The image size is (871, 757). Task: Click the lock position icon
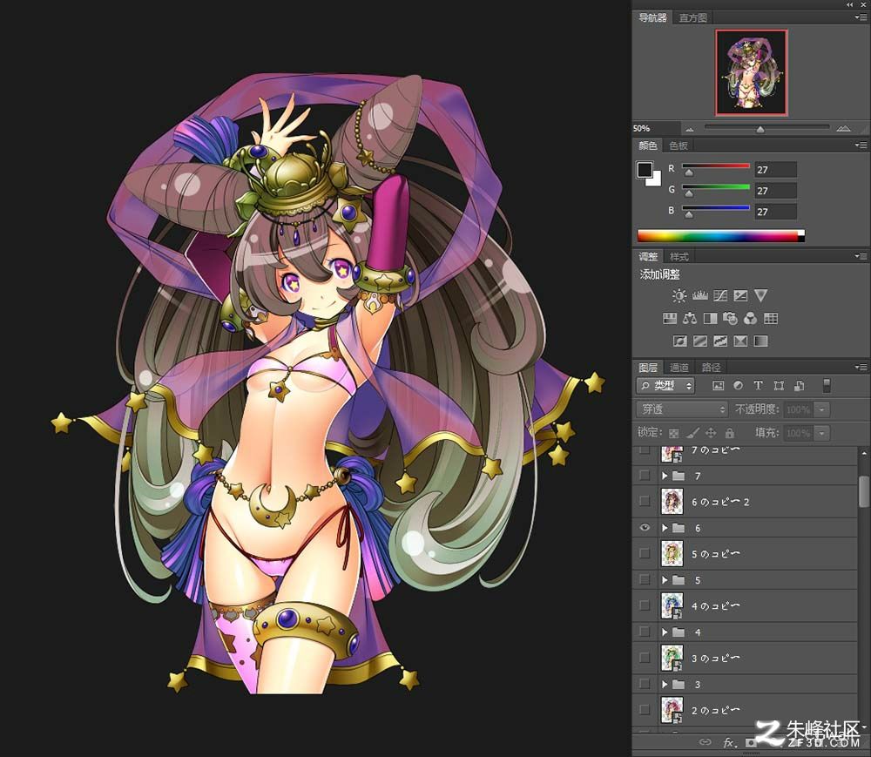click(711, 433)
